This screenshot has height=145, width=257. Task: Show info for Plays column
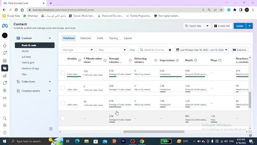click(220, 60)
